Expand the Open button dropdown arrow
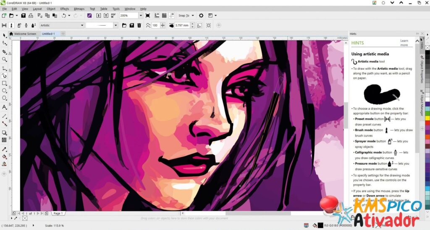 point(16,16)
